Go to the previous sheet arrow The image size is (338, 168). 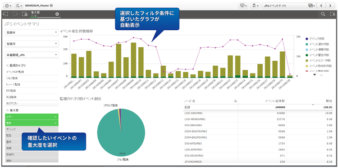321,6
